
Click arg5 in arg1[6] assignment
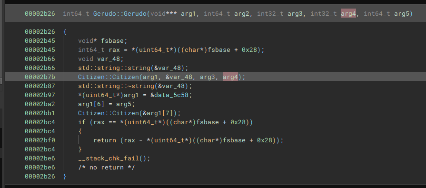coord(124,104)
